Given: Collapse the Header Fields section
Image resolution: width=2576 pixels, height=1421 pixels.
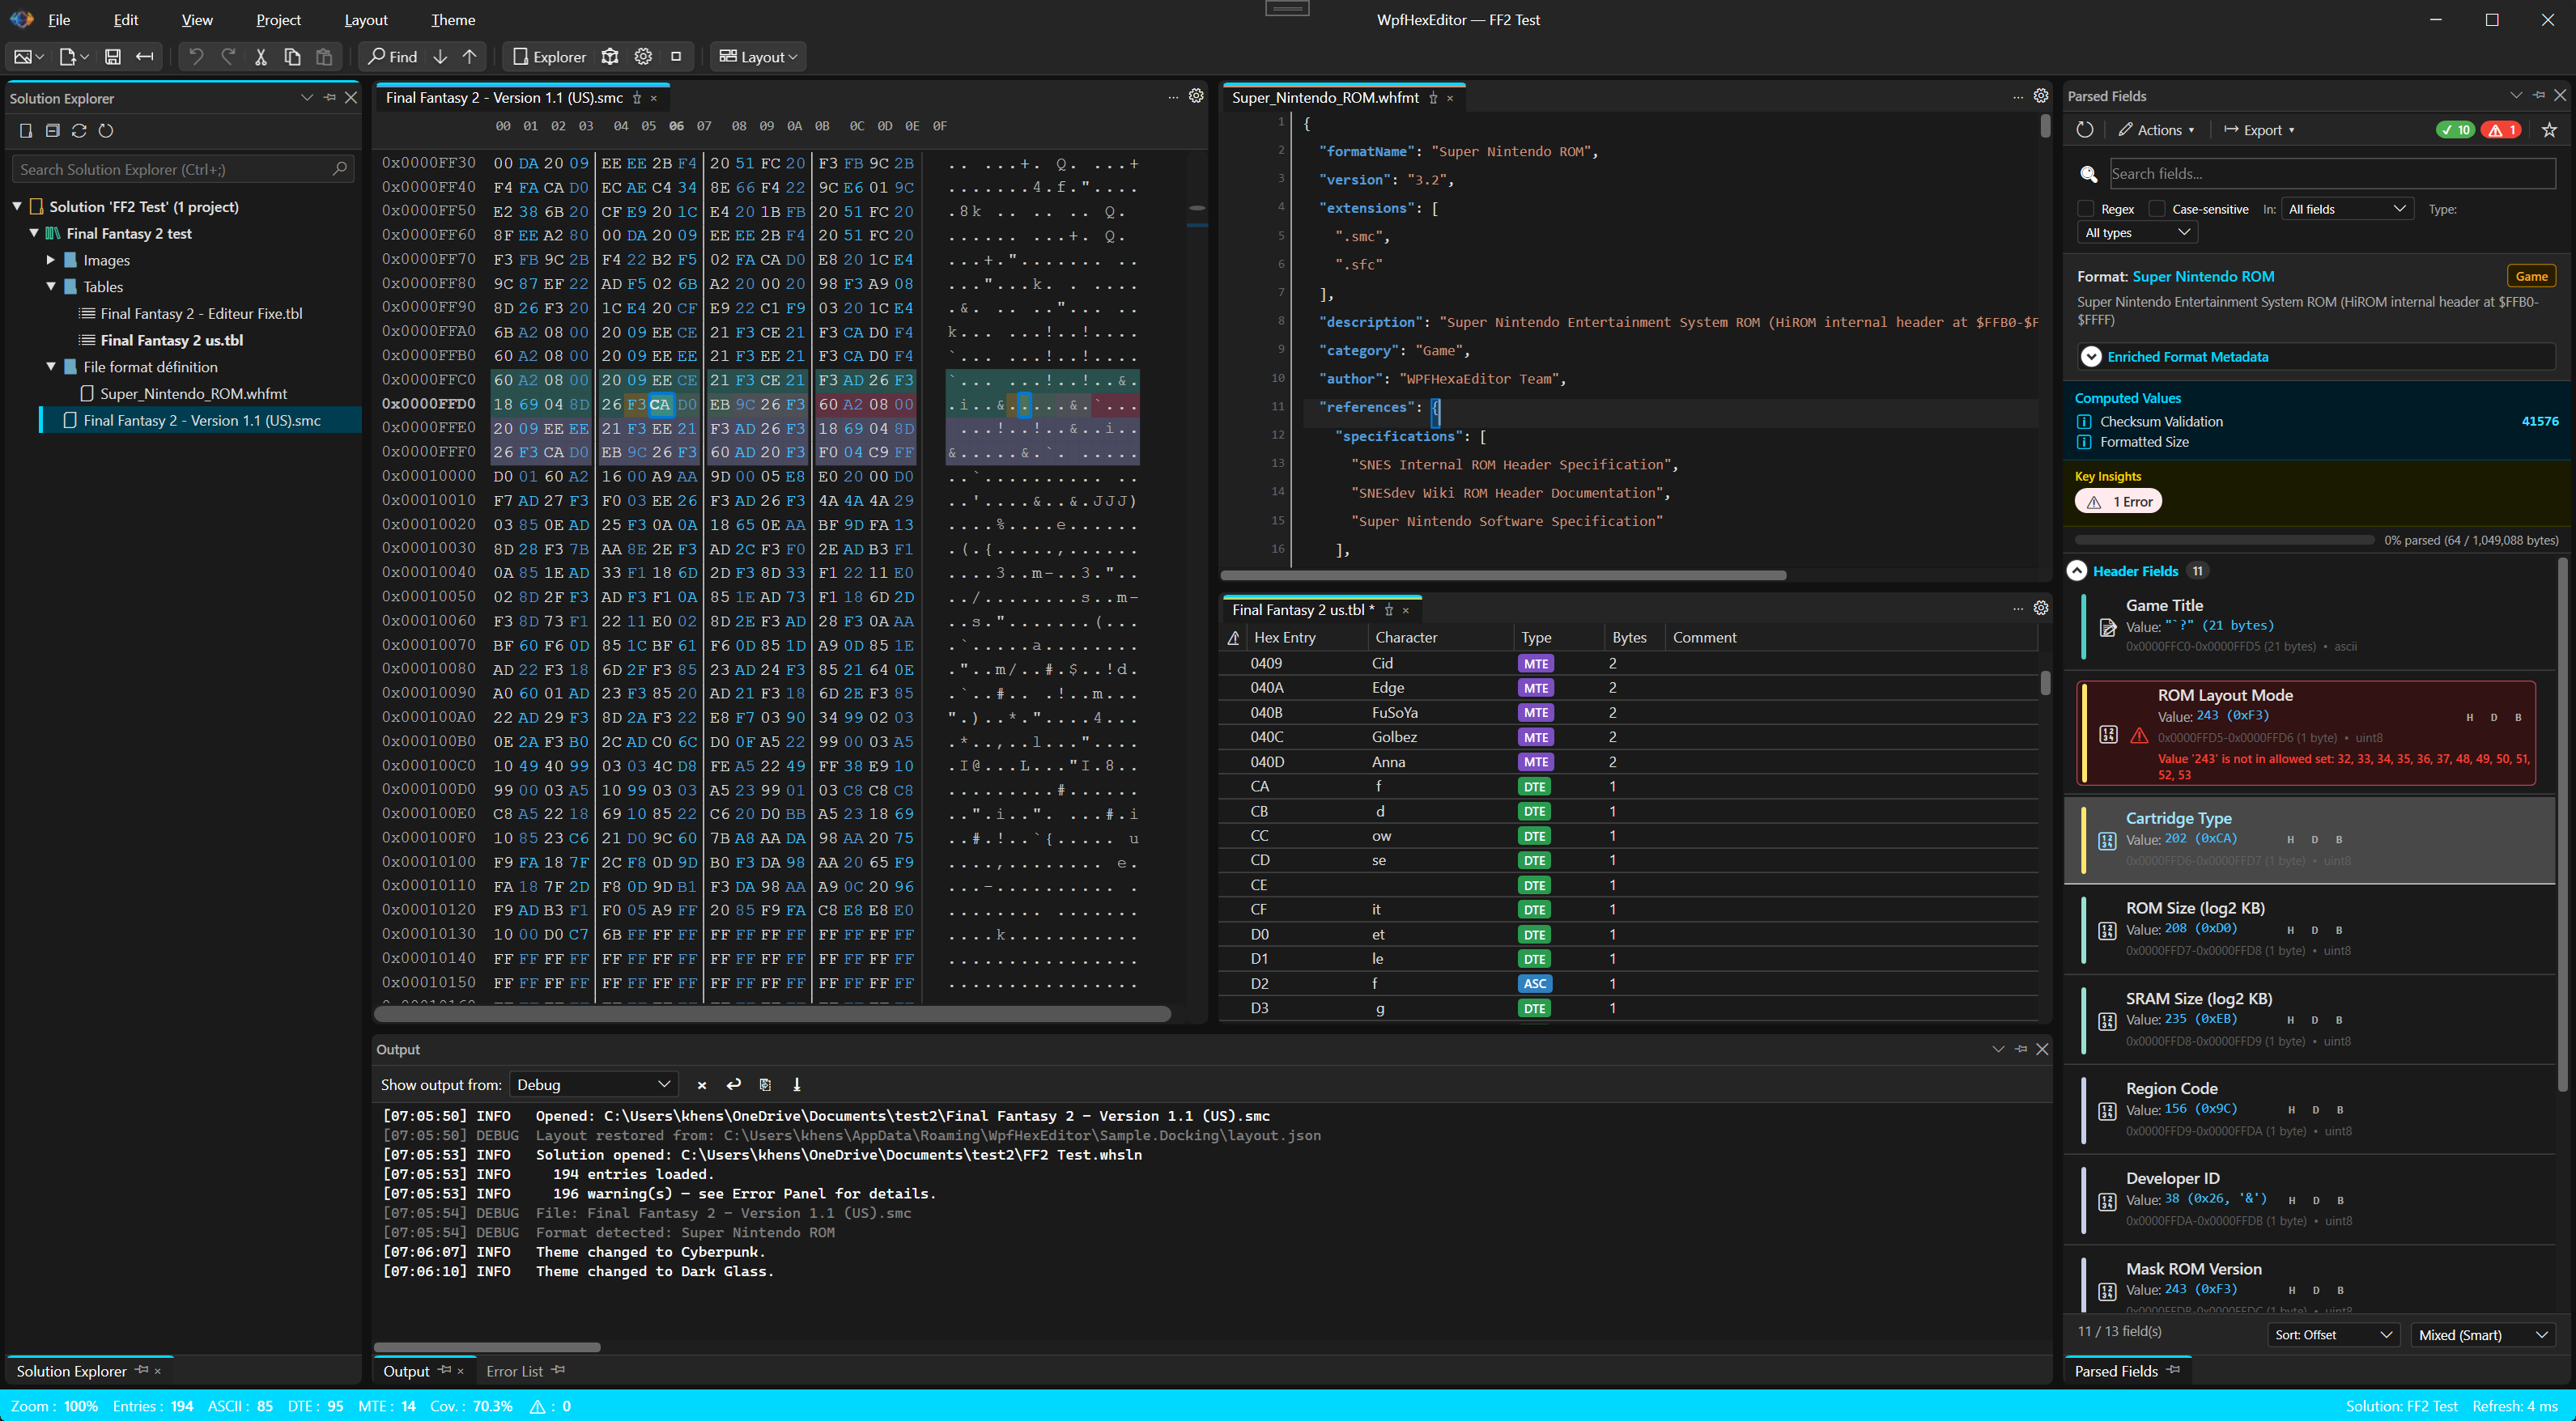Looking at the screenshot, I should pyautogui.click(x=2077, y=571).
